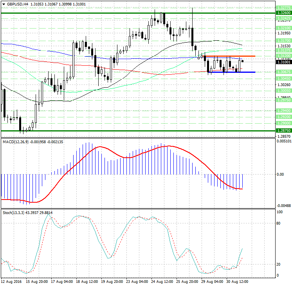Click the MACD 0.00 zero level label
The image size is (292, 286).
[280, 174]
